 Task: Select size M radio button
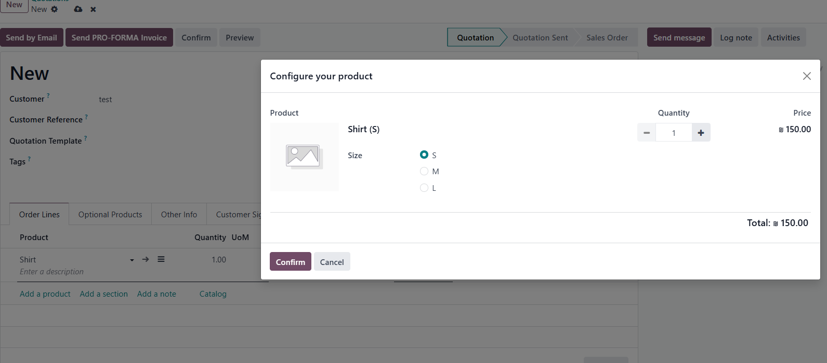pyautogui.click(x=424, y=171)
